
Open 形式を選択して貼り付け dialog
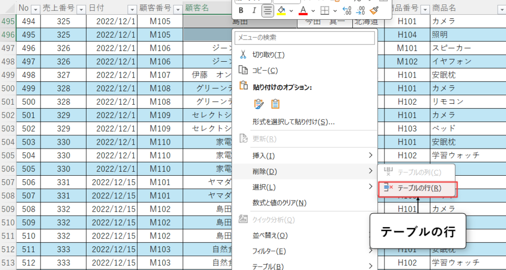(294, 122)
